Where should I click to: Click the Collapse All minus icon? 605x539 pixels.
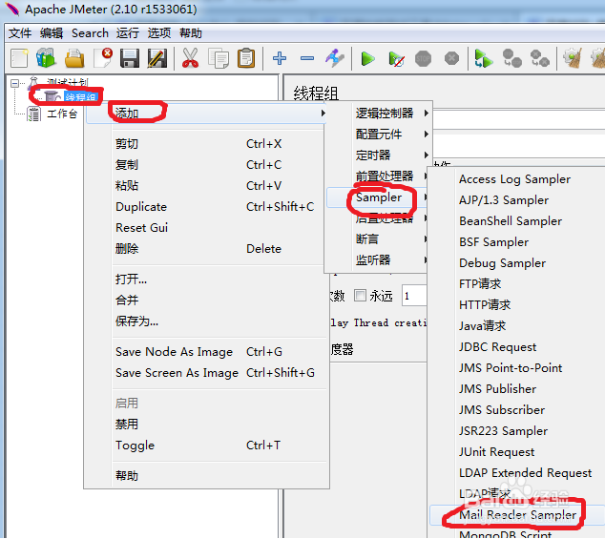pos(307,58)
